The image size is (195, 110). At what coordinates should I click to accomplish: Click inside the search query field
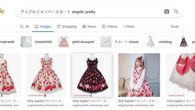tap(88, 12)
